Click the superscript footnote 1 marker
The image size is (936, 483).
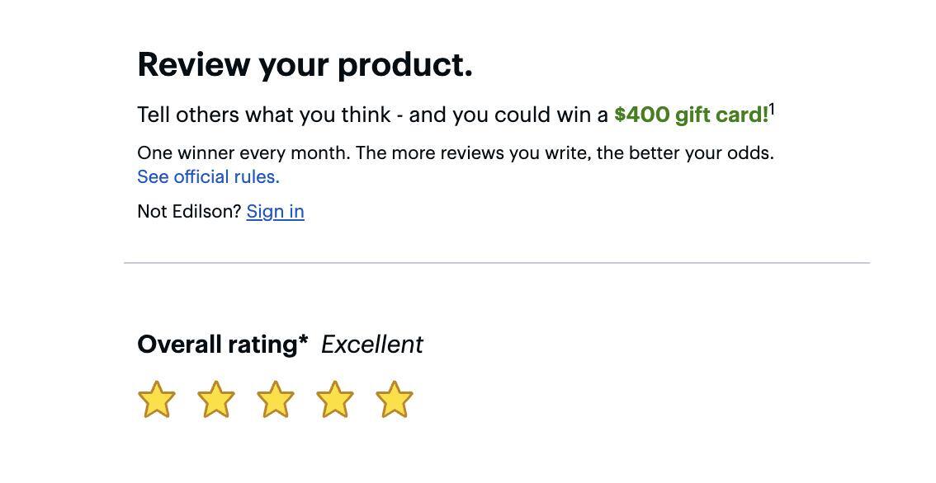(x=772, y=108)
